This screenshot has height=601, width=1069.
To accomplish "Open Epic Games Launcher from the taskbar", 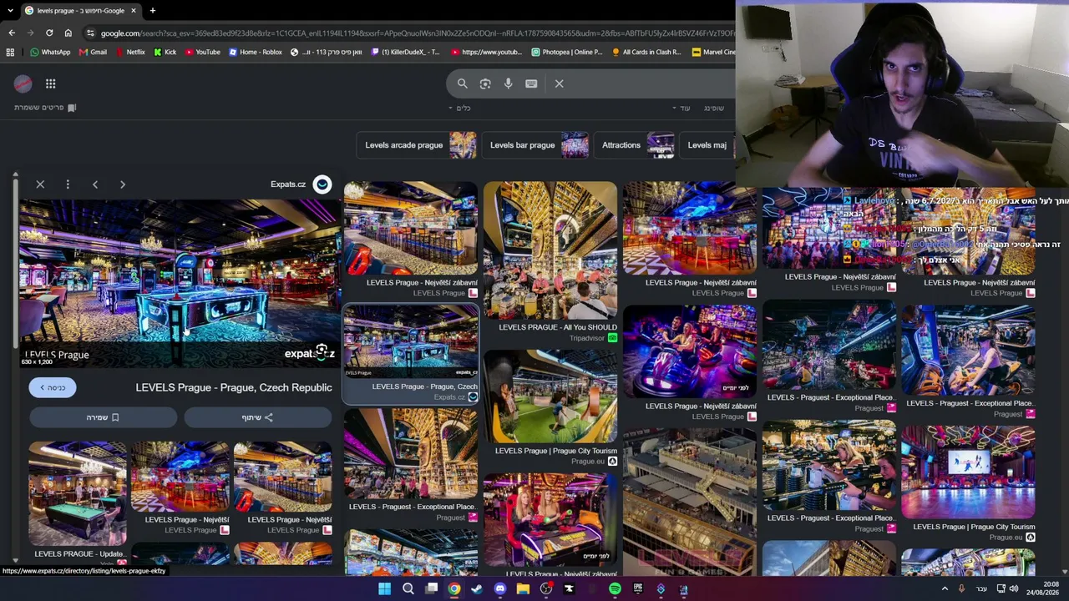I will (638, 589).
